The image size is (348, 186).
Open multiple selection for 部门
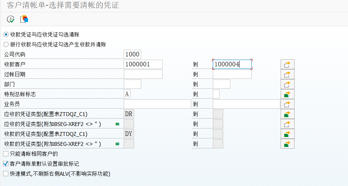(x=287, y=84)
